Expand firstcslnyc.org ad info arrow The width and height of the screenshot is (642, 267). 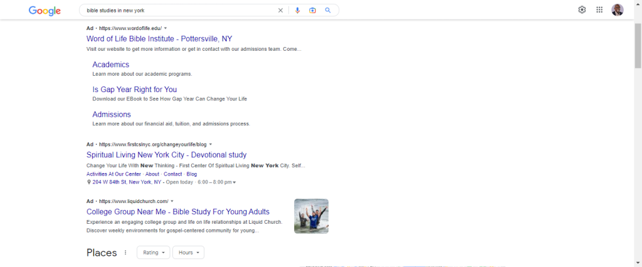[x=211, y=144]
